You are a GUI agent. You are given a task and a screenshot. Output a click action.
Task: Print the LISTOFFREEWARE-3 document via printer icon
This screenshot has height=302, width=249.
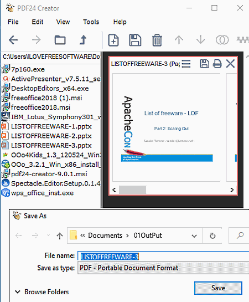point(217,64)
